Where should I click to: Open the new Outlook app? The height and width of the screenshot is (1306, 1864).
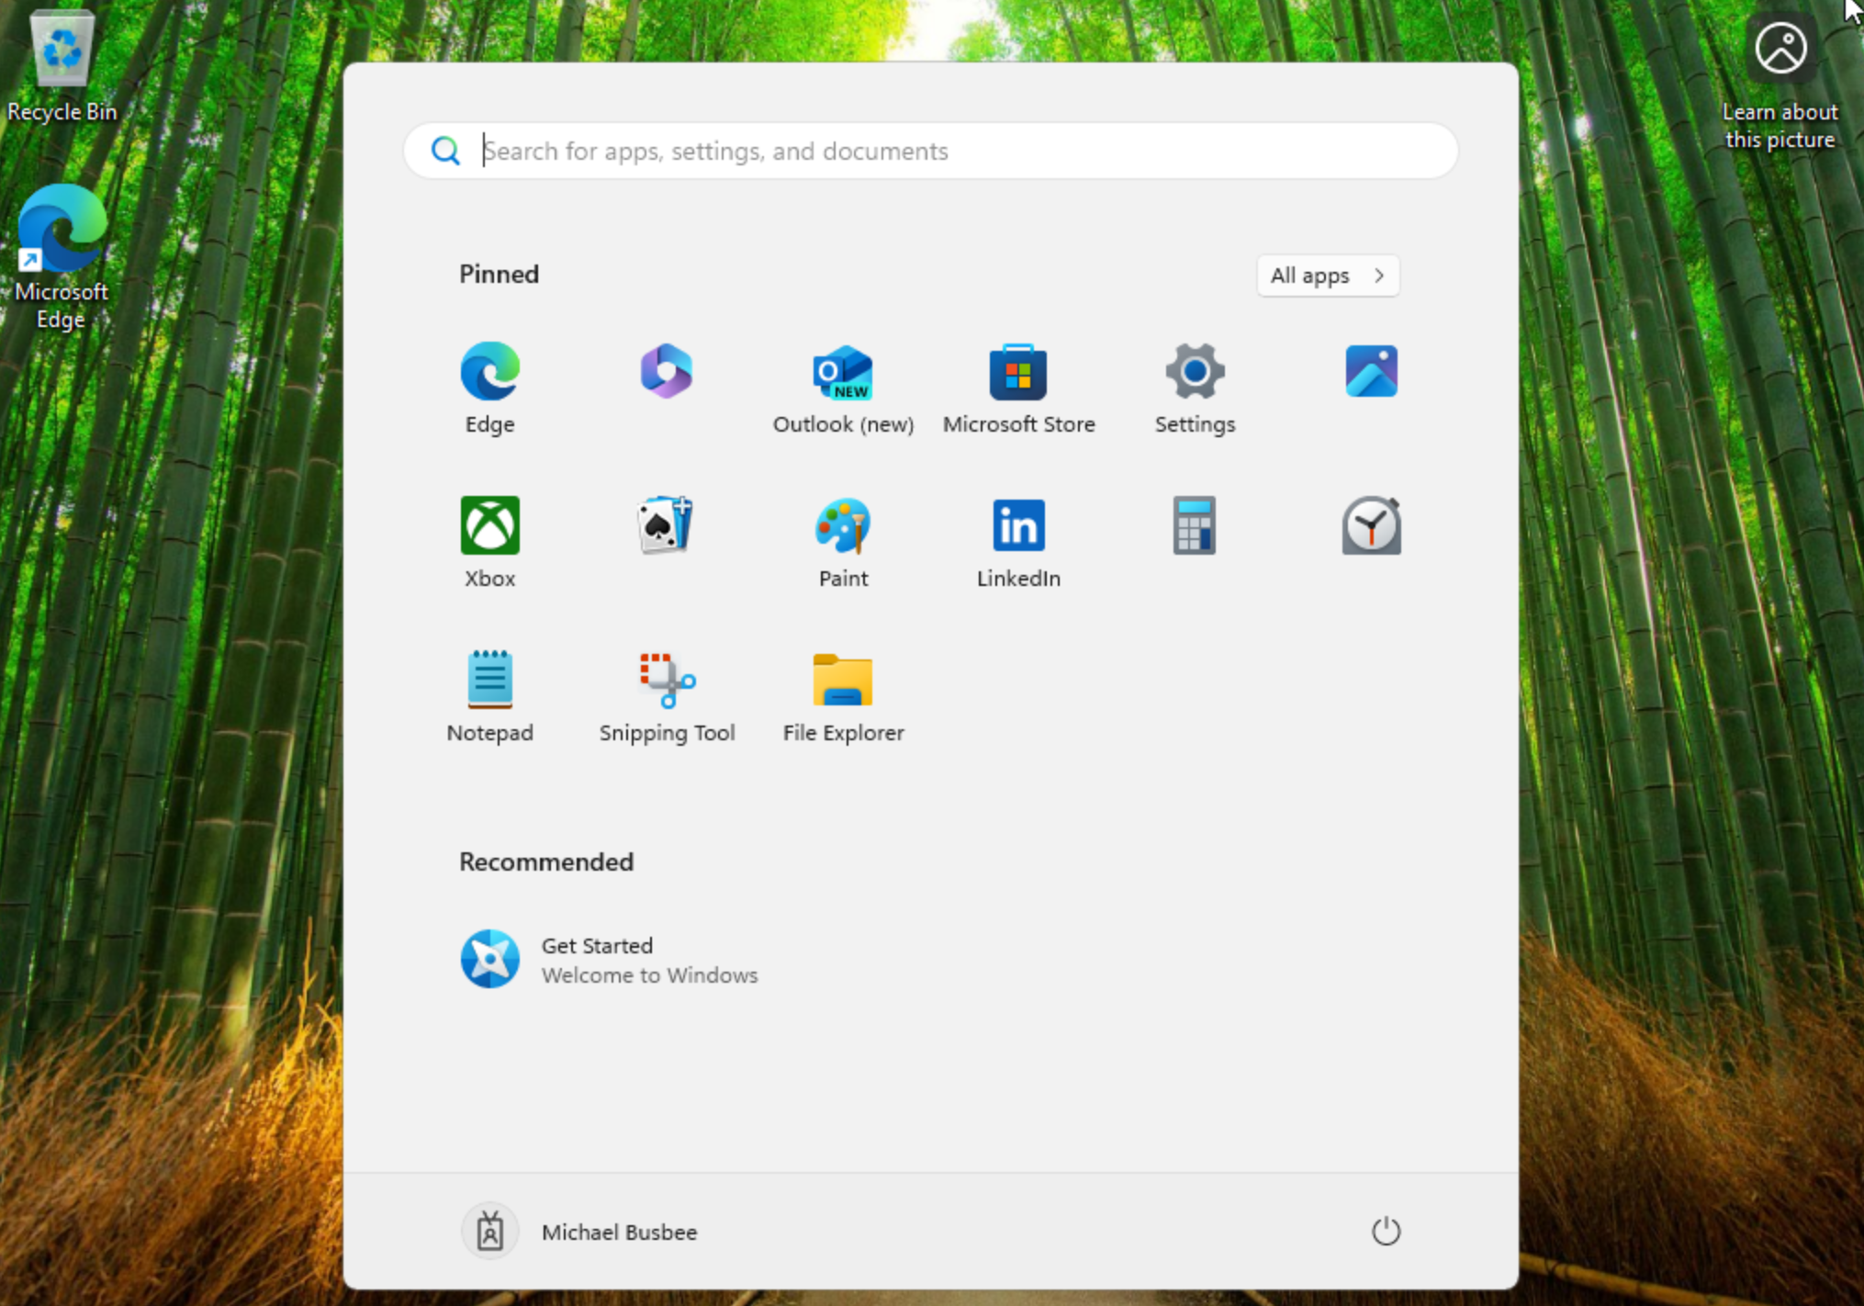pyautogui.click(x=842, y=386)
